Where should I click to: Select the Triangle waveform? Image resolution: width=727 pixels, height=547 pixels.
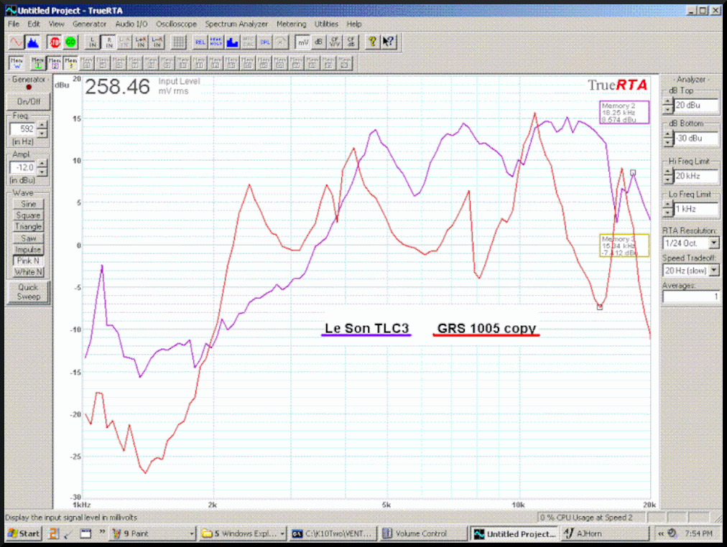click(x=28, y=227)
